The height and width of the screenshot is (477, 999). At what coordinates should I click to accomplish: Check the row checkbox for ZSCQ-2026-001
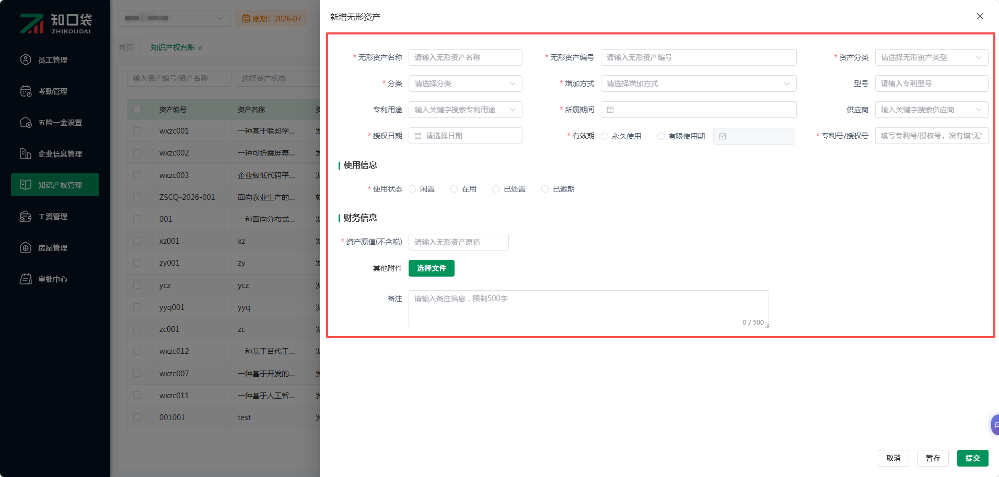click(x=137, y=197)
